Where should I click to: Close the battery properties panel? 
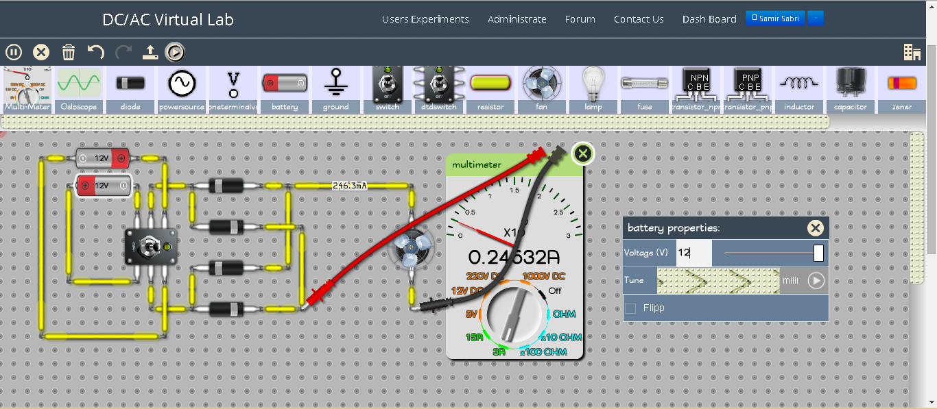pos(815,228)
